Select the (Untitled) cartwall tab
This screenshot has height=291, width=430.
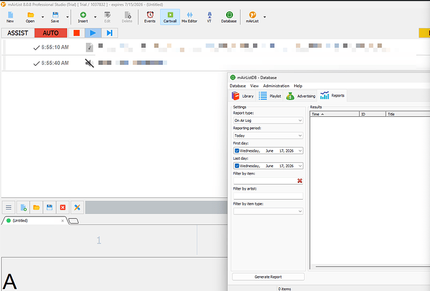[33, 221]
